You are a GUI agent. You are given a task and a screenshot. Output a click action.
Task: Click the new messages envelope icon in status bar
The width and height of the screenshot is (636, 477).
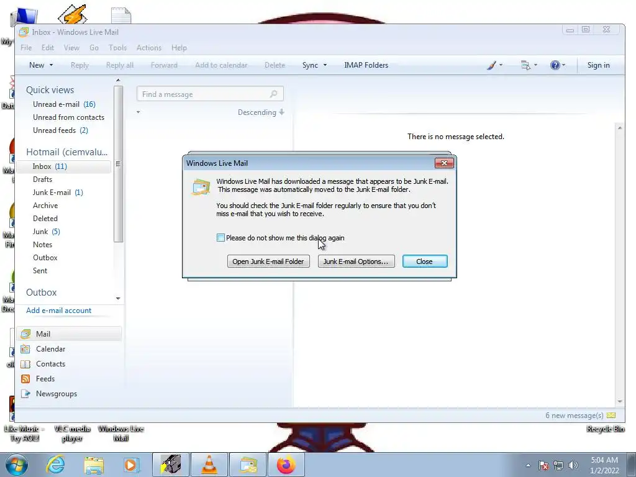(611, 416)
